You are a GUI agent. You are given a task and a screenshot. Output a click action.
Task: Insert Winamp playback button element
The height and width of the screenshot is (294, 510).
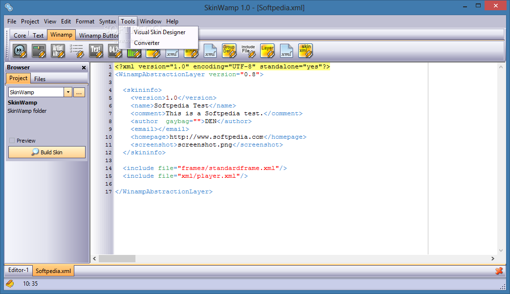20,51
